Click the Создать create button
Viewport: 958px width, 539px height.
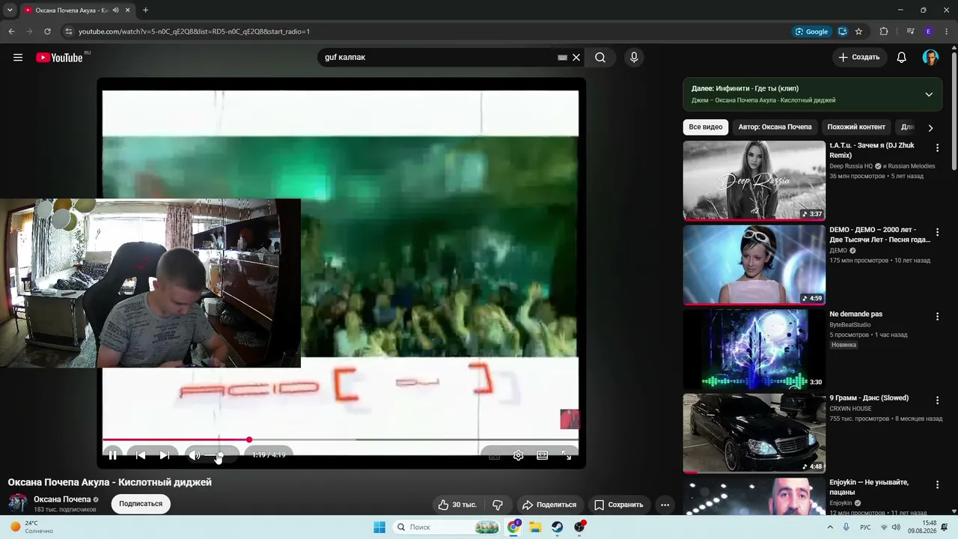pos(859,58)
